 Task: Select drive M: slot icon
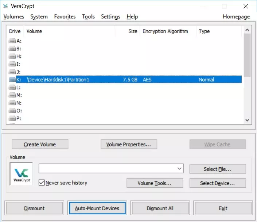(x=12, y=95)
